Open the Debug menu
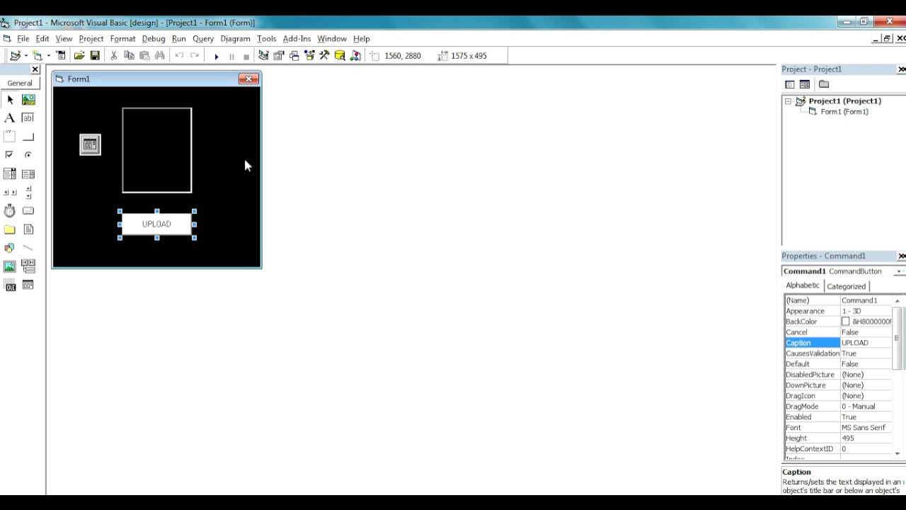906x510 pixels. [154, 39]
